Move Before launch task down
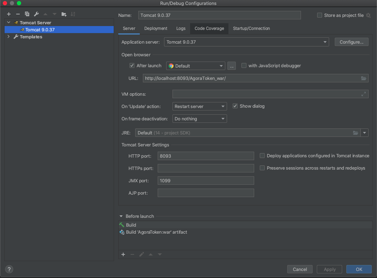 coord(160,254)
